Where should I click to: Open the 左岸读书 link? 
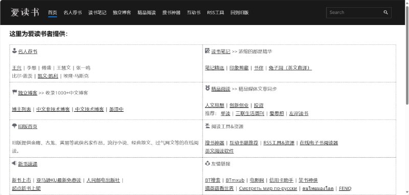pos(299,113)
